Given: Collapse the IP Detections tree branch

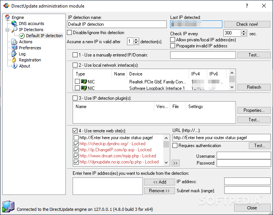Looking at the screenshot, I should [x=7, y=30].
